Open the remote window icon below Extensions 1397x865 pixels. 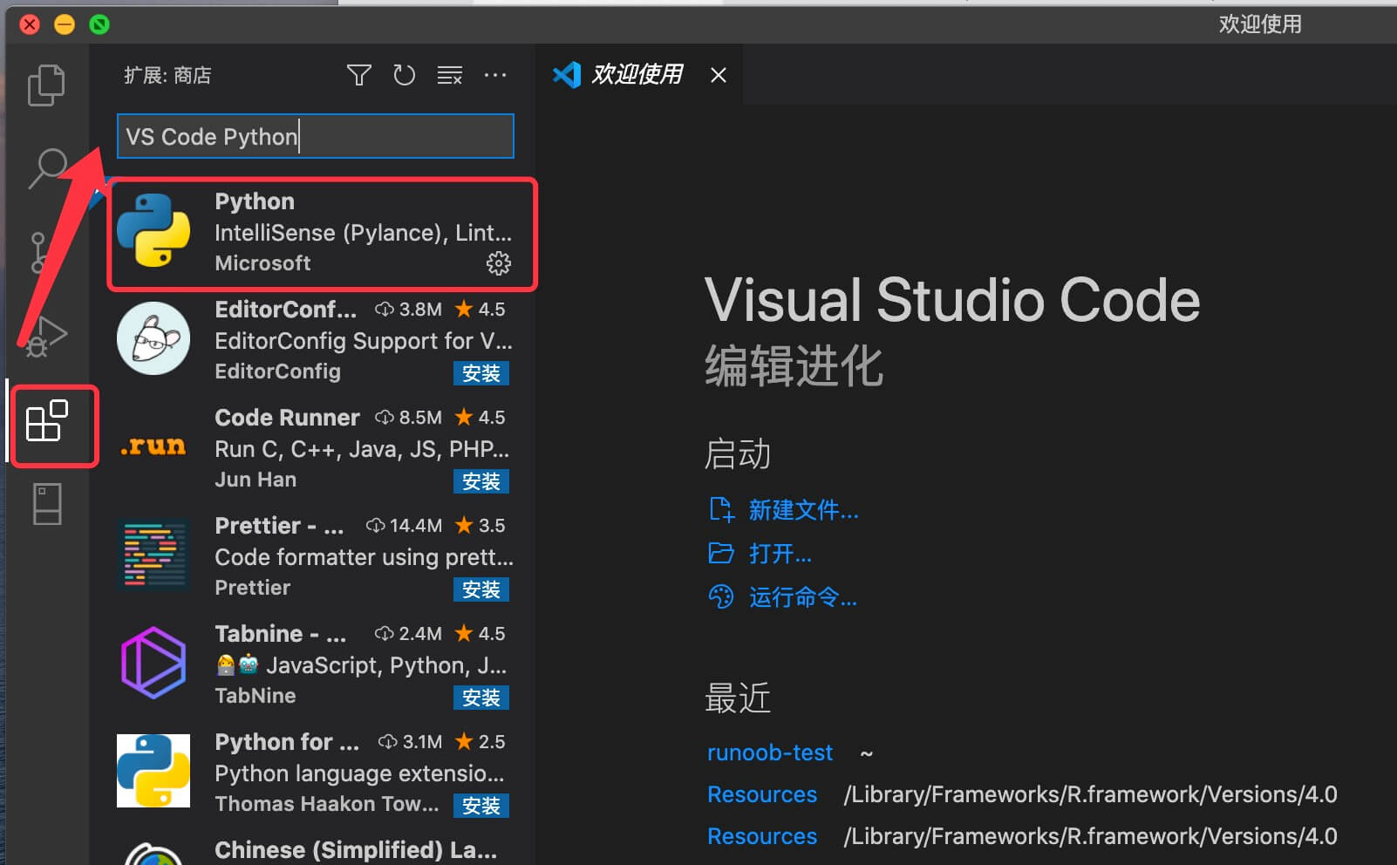pos(46,504)
